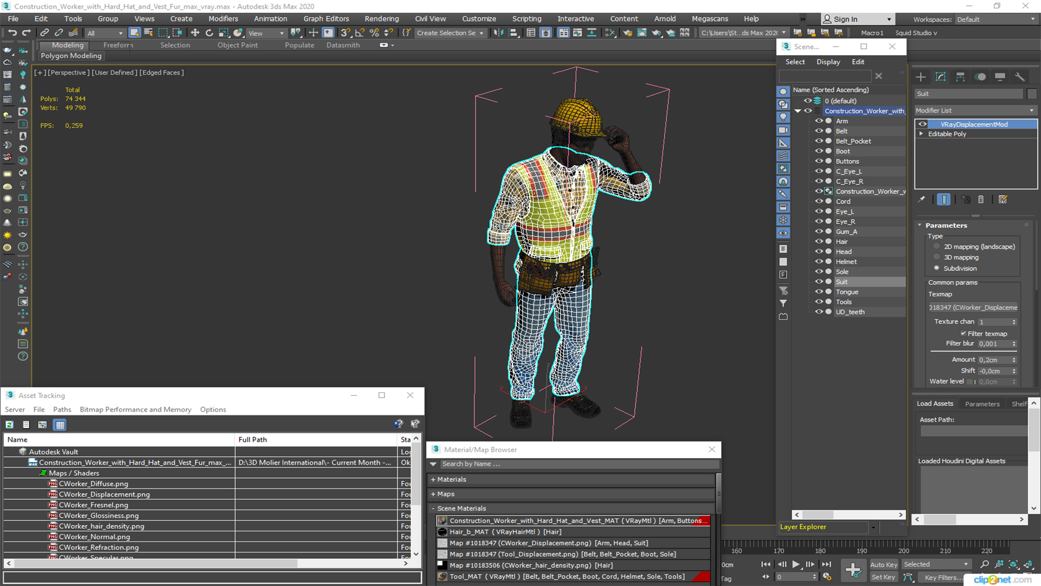Image resolution: width=1041 pixels, height=586 pixels.
Task: Click the Texmap CWorker_Displacement map button
Action: click(x=973, y=308)
